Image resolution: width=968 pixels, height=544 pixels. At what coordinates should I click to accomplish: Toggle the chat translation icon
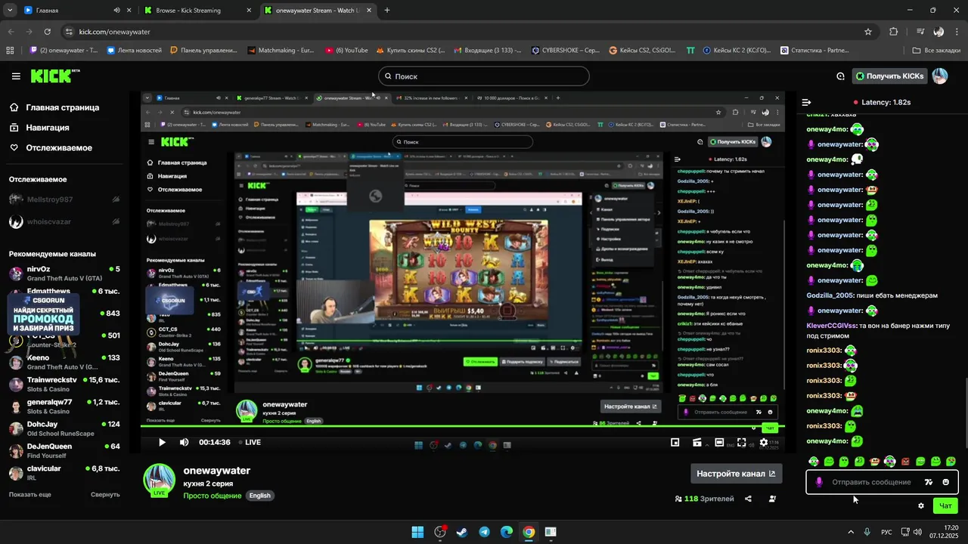point(929,482)
